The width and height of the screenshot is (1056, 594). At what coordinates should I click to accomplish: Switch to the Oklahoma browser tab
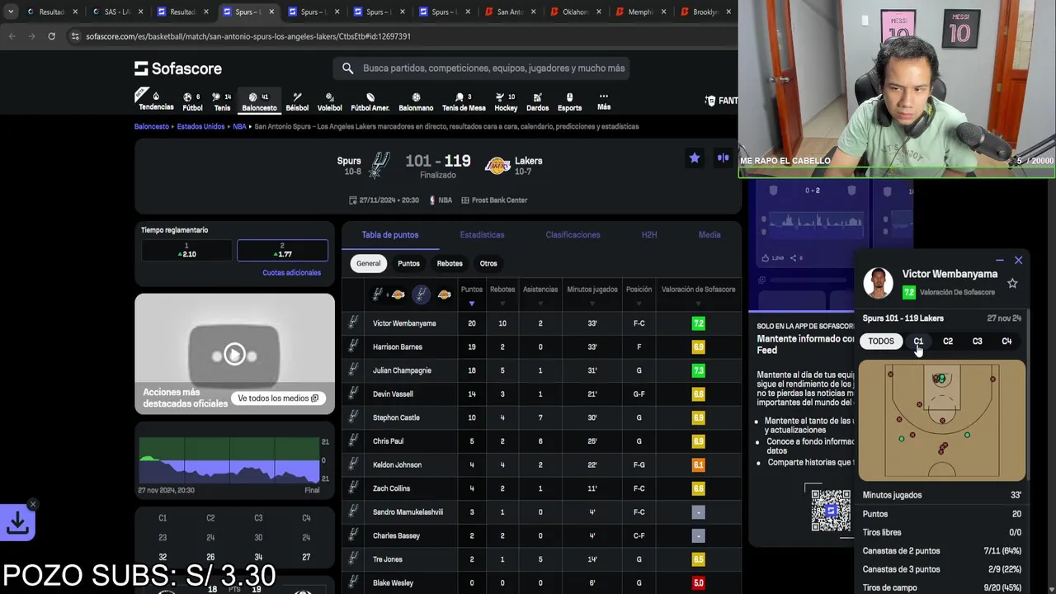(575, 12)
